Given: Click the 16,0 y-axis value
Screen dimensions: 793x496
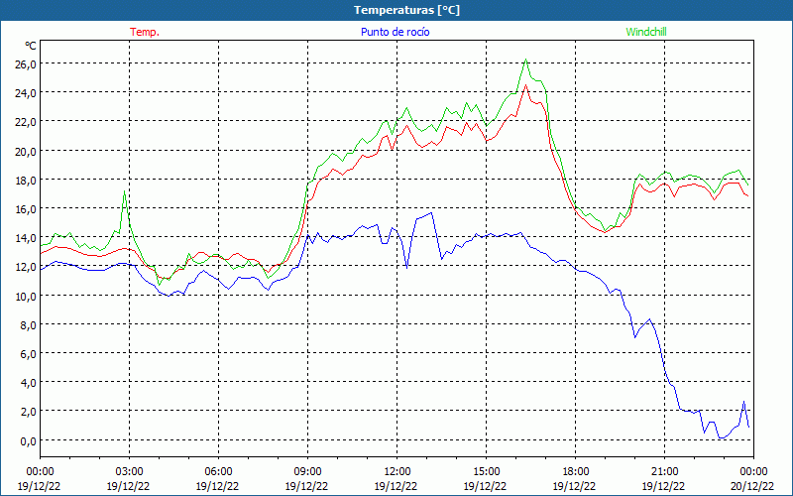Looking at the screenshot, I should click(26, 209).
